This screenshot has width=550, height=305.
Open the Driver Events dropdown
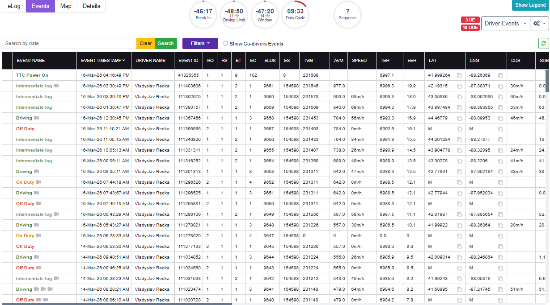click(x=505, y=24)
